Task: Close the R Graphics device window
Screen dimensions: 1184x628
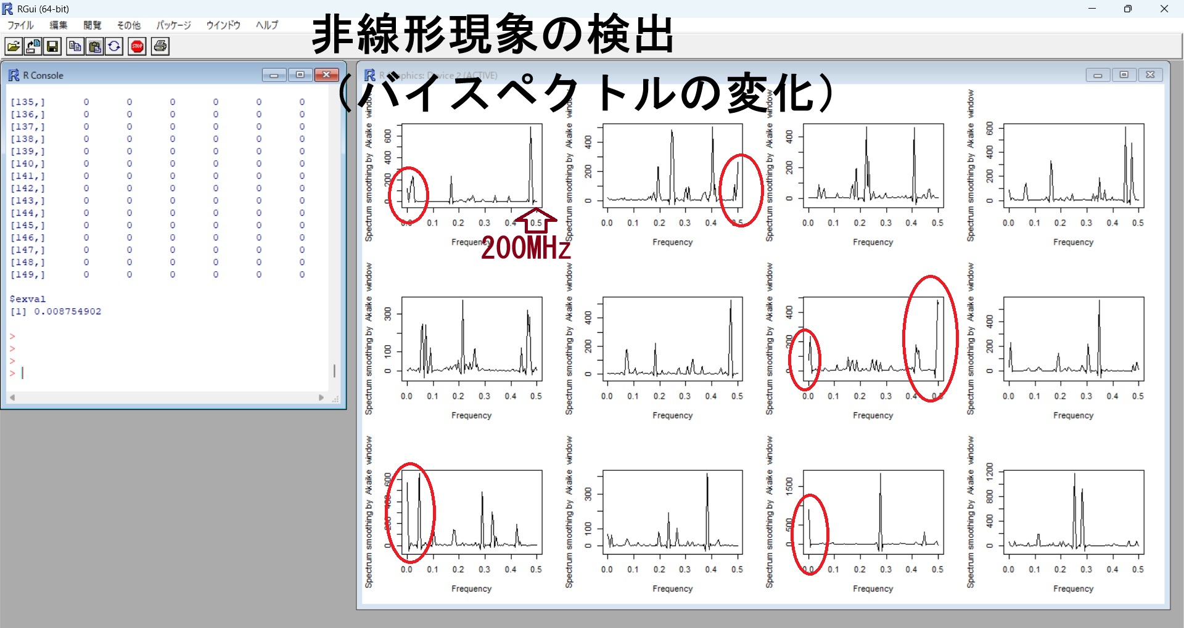Action: (1151, 75)
